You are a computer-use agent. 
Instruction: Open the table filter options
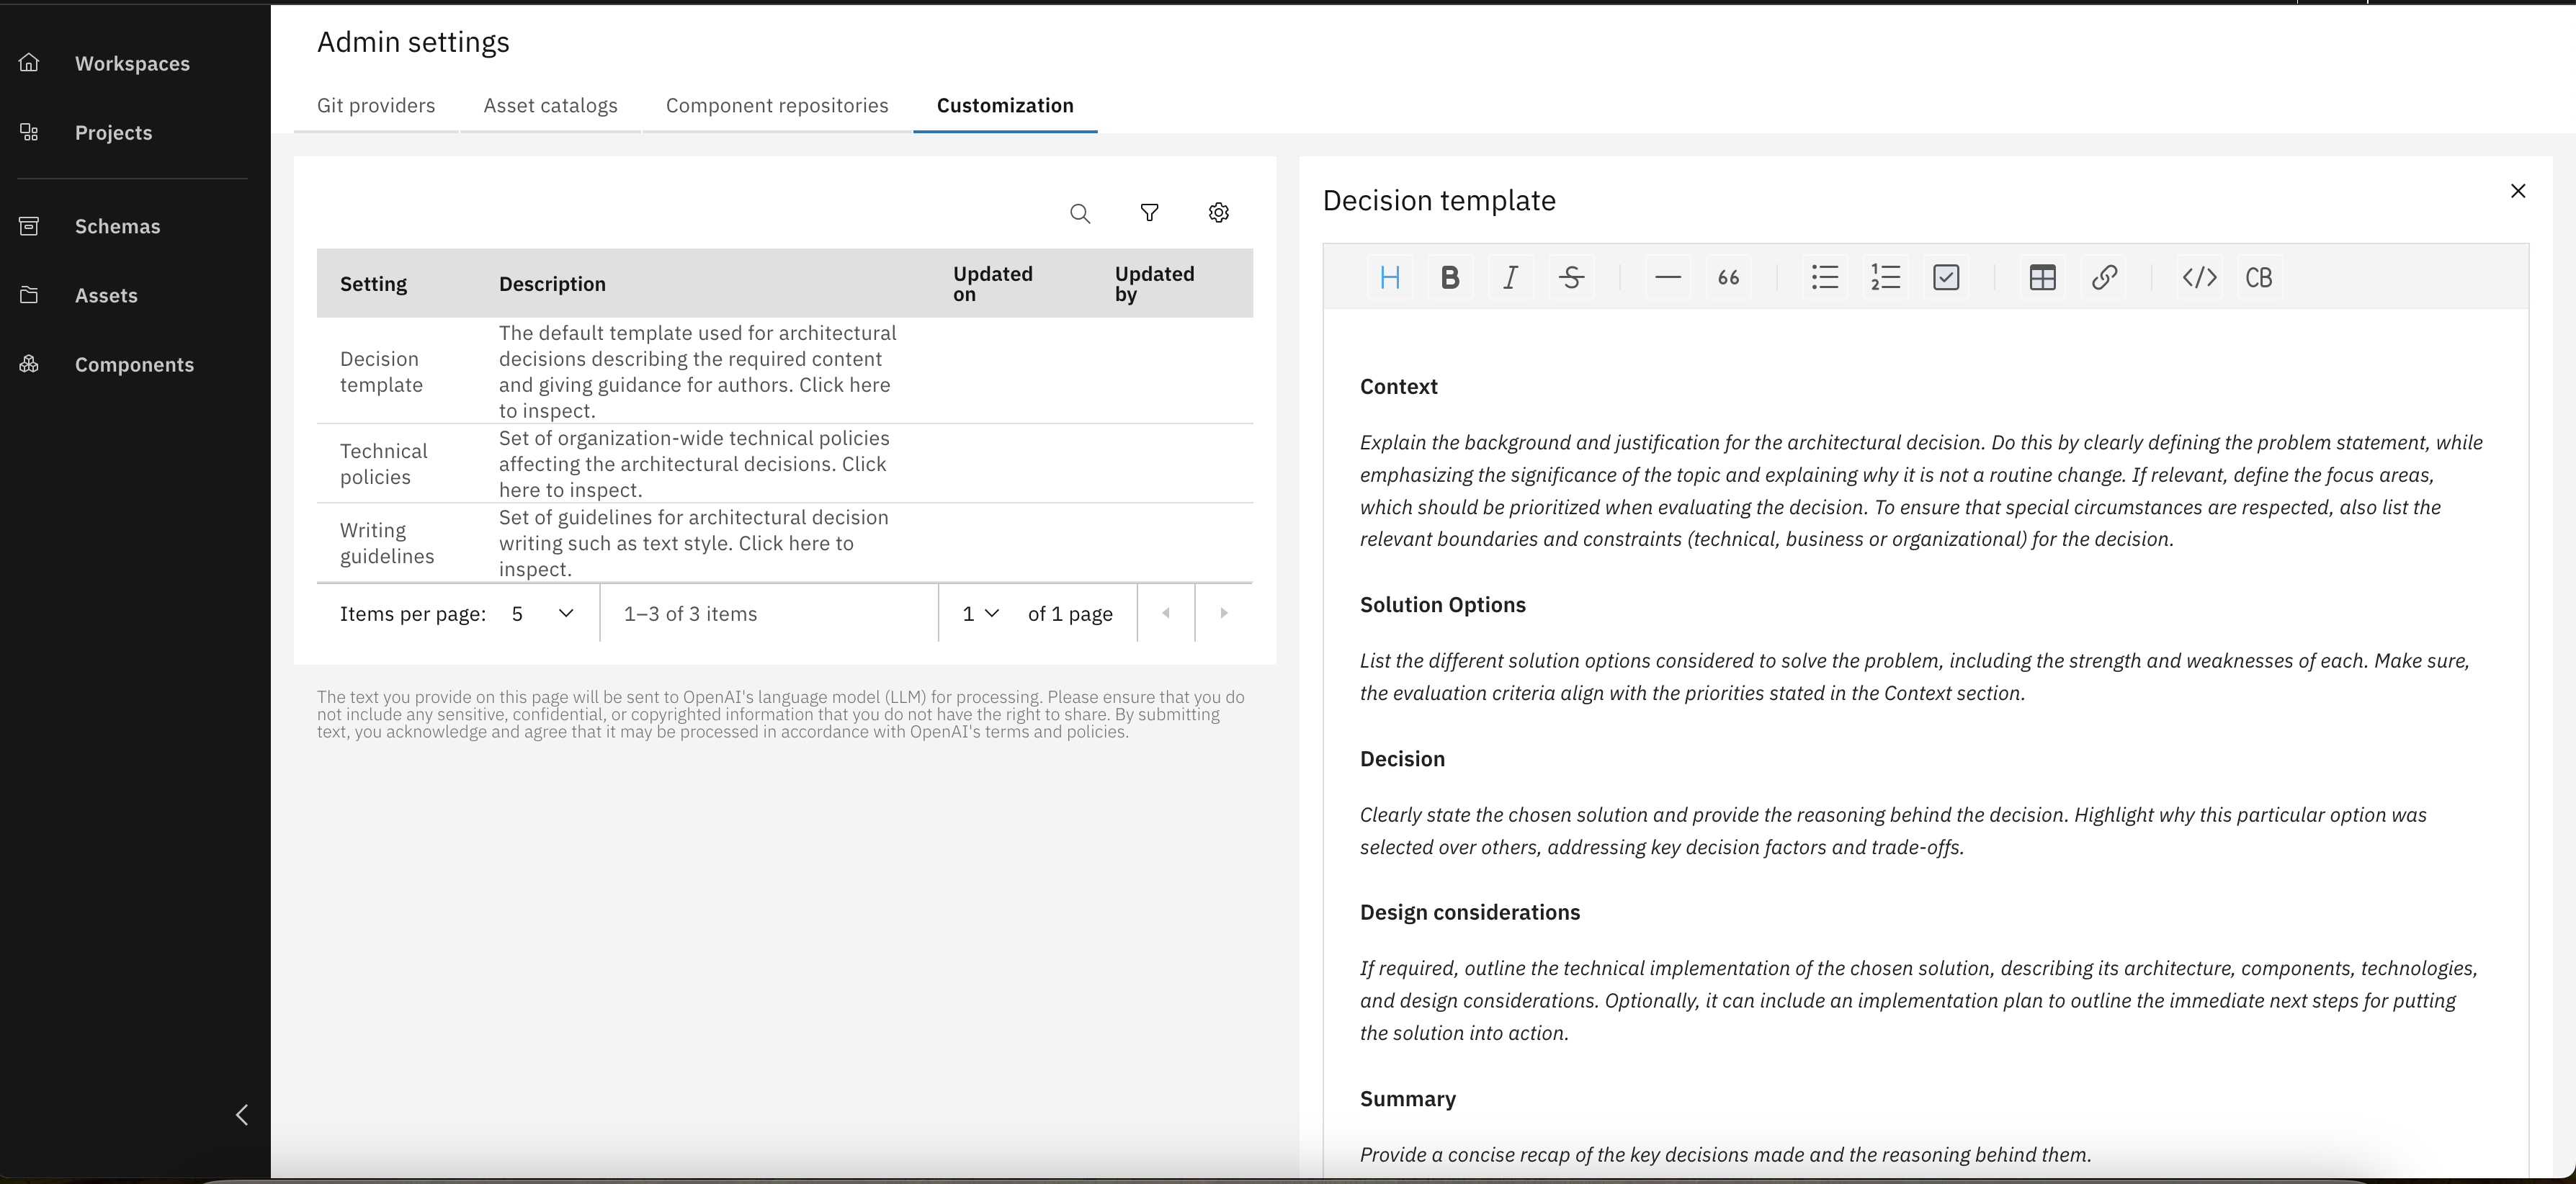pyautogui.click(x=1149, y=213)
